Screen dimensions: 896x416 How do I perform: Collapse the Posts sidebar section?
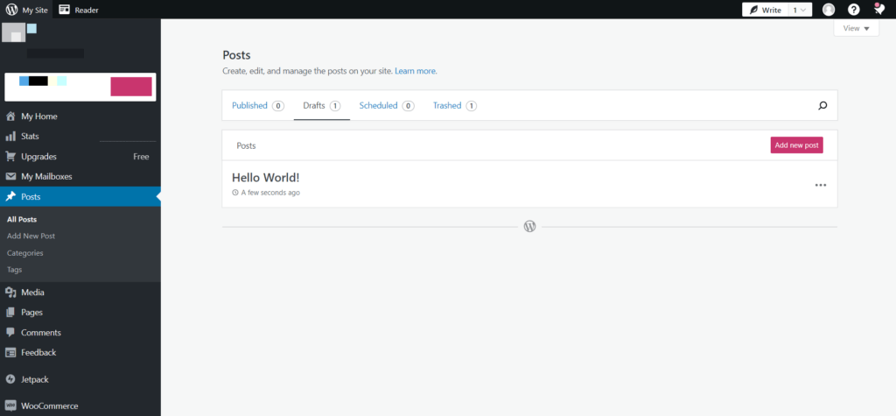pos(80,196)
